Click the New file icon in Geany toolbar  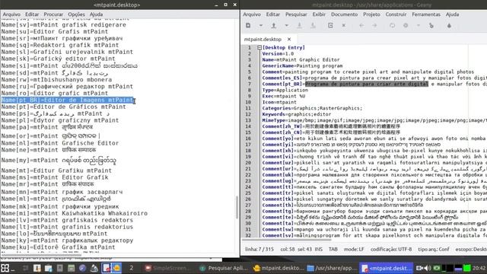pyautogui.click(x=248, y=25)
